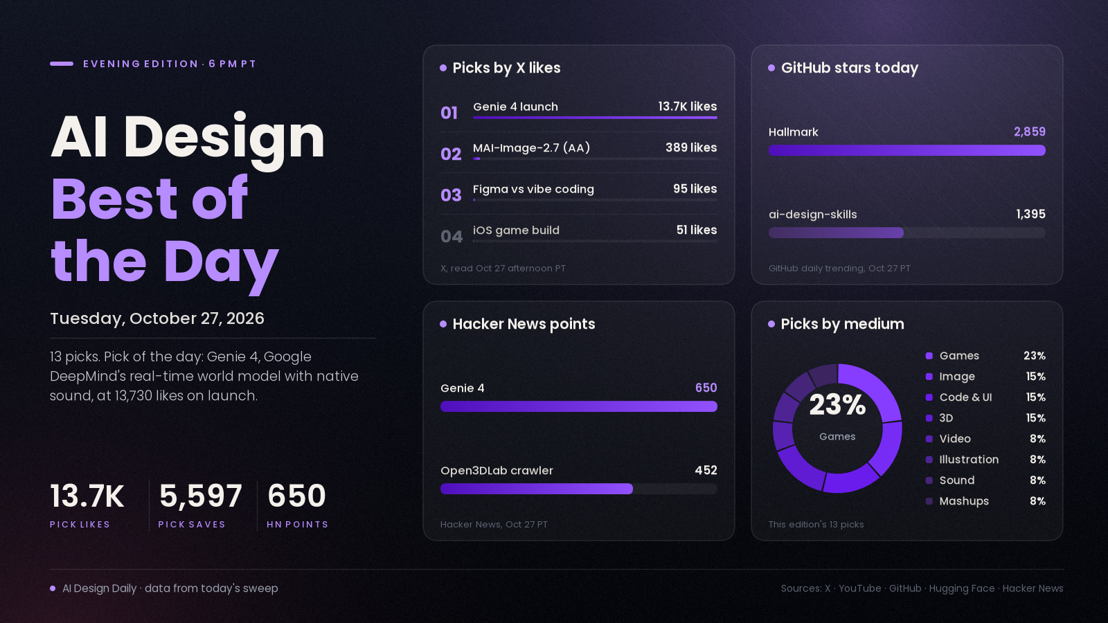Click the 'Picks by X likes' card title
This screenshot has height=623, width=1108.
point(506,68)
